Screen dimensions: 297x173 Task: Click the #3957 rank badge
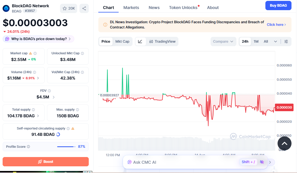30,11
